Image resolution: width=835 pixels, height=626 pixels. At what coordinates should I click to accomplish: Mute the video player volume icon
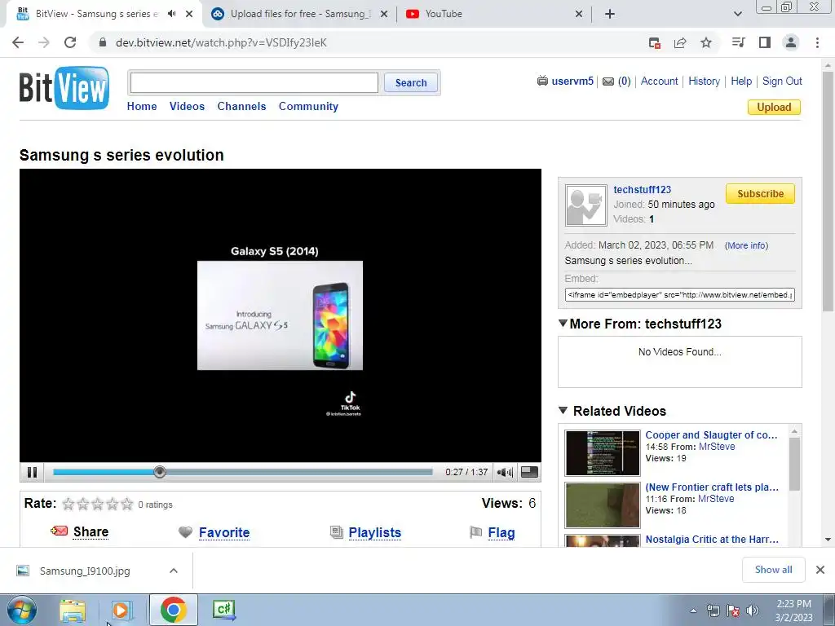(x=504, y=472)
